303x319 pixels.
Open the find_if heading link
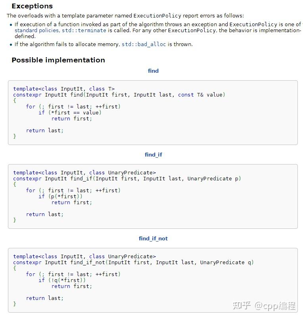[x=153, y=155]
